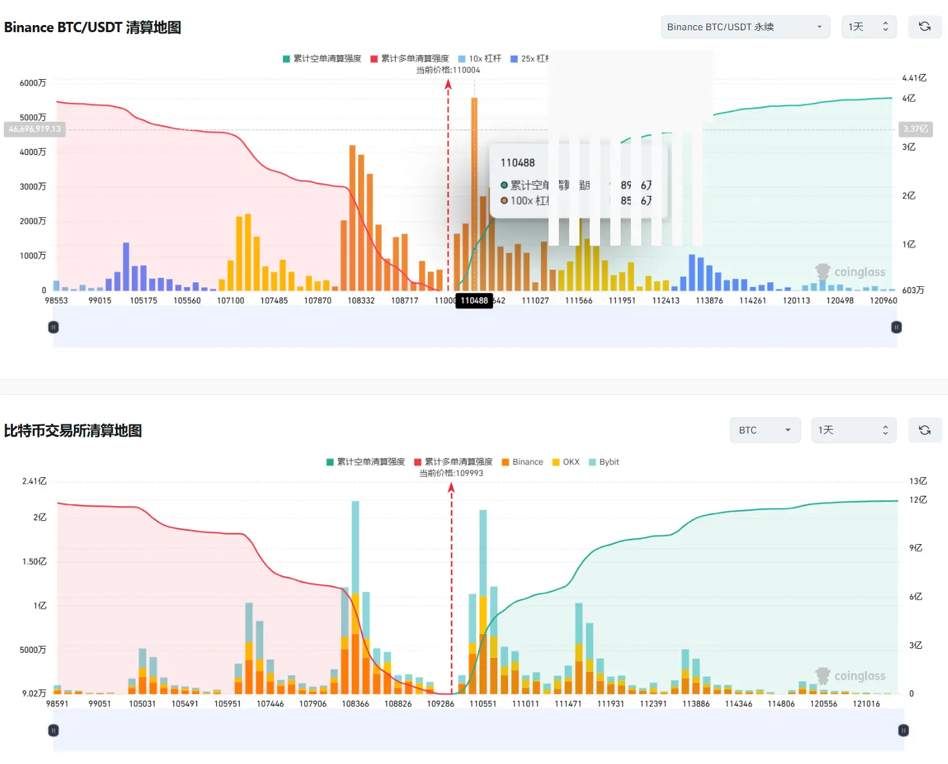The height and width of the screenshot is (764, 948).
Task: Click the 当前价格:110004 label
Action: point(448,70)
